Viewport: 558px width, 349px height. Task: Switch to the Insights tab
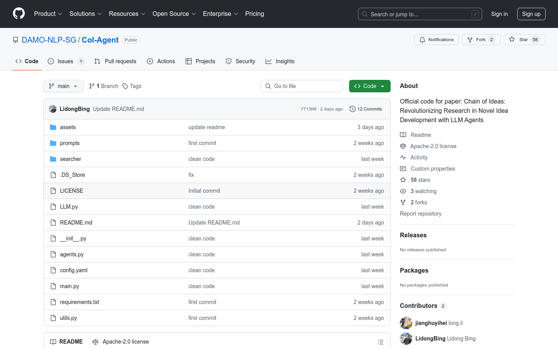tap(280, 61)
